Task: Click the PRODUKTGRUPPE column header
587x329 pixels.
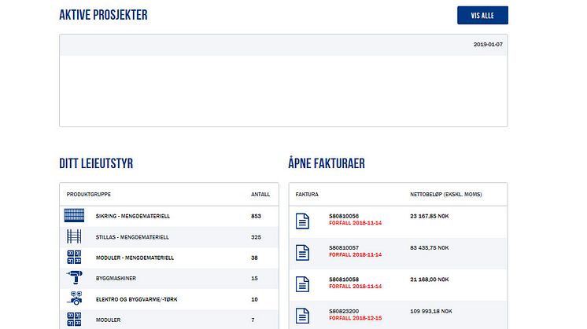Action: click(x=89, y=194)
